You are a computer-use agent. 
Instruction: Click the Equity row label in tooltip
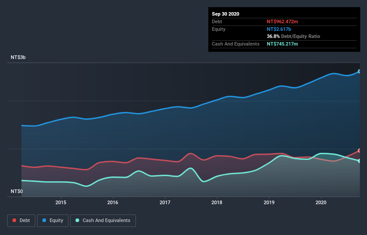[219, 29]
